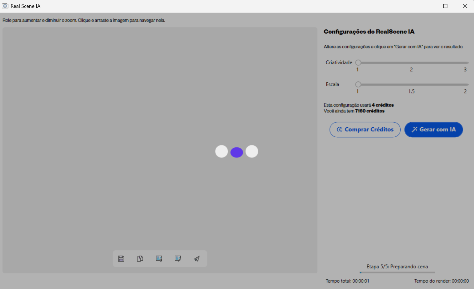Click the floppy disk save icon
The width and height of the screenshot is (474, 289).
pos(121,259)
